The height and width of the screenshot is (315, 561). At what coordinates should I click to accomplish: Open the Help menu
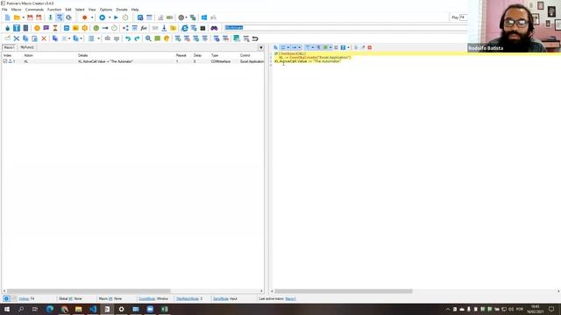[134, 10]
